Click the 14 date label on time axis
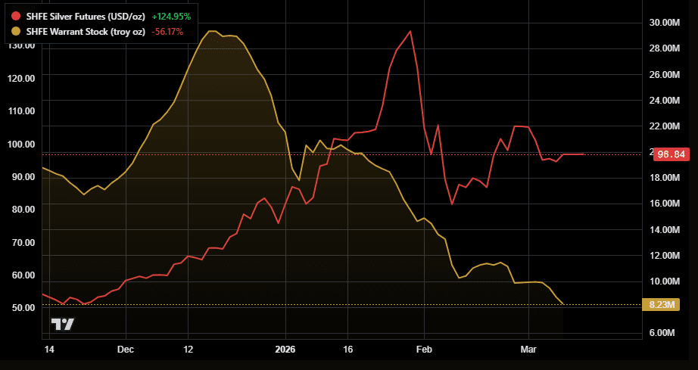Image resolution: width=698 pixels, height=370 pixels. (x=49, y=350)
